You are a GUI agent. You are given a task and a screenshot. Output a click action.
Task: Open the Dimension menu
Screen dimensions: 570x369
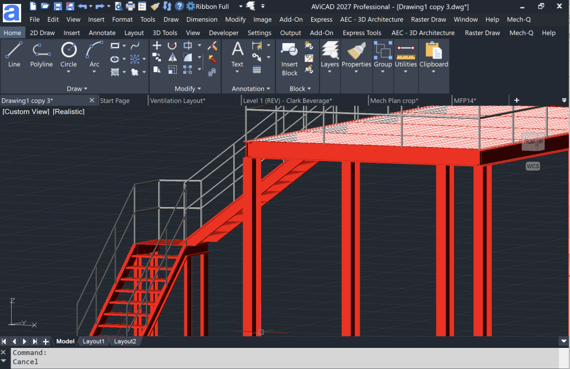(x=202, y=19)
